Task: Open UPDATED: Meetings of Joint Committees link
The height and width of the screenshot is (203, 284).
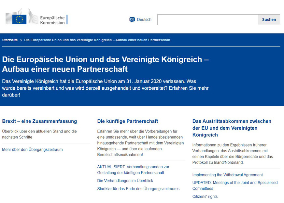Action: pyautogui.click(x=235, y=185)
